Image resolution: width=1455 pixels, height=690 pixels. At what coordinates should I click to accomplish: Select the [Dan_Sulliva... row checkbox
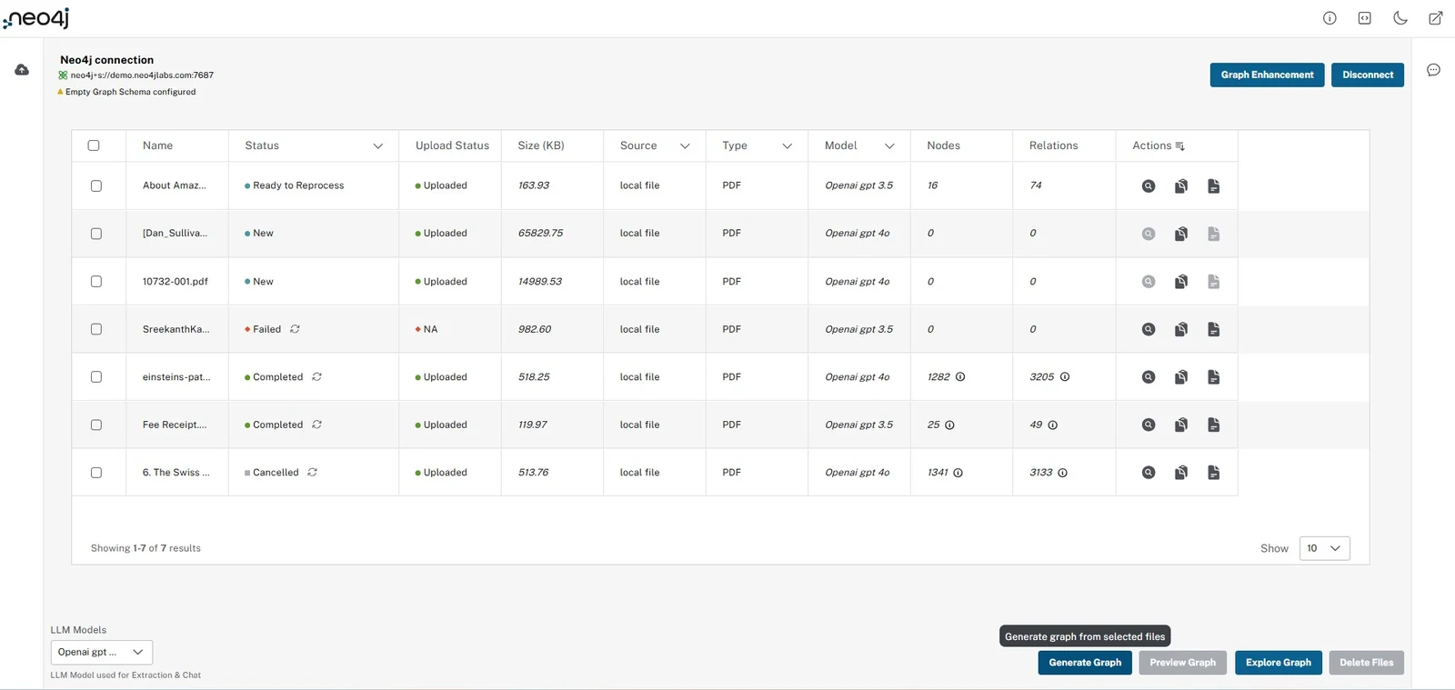pos(96,234)
